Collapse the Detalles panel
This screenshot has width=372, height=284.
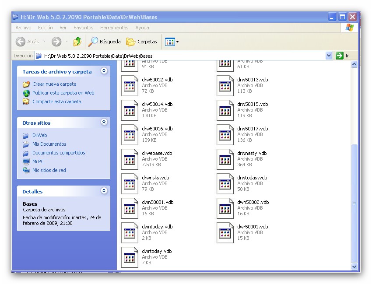click(x=104, y=191)
